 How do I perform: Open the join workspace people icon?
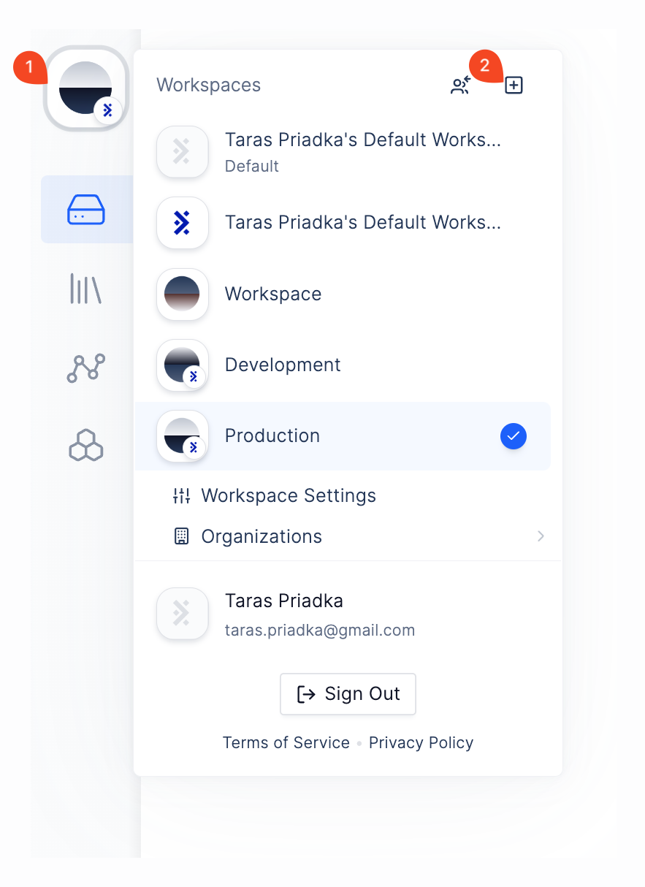[460, 85]
